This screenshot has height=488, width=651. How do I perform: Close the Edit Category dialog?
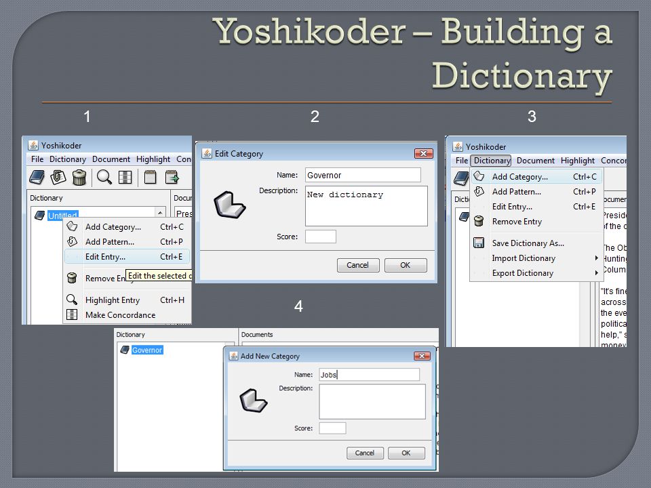[x=423, y=154]
